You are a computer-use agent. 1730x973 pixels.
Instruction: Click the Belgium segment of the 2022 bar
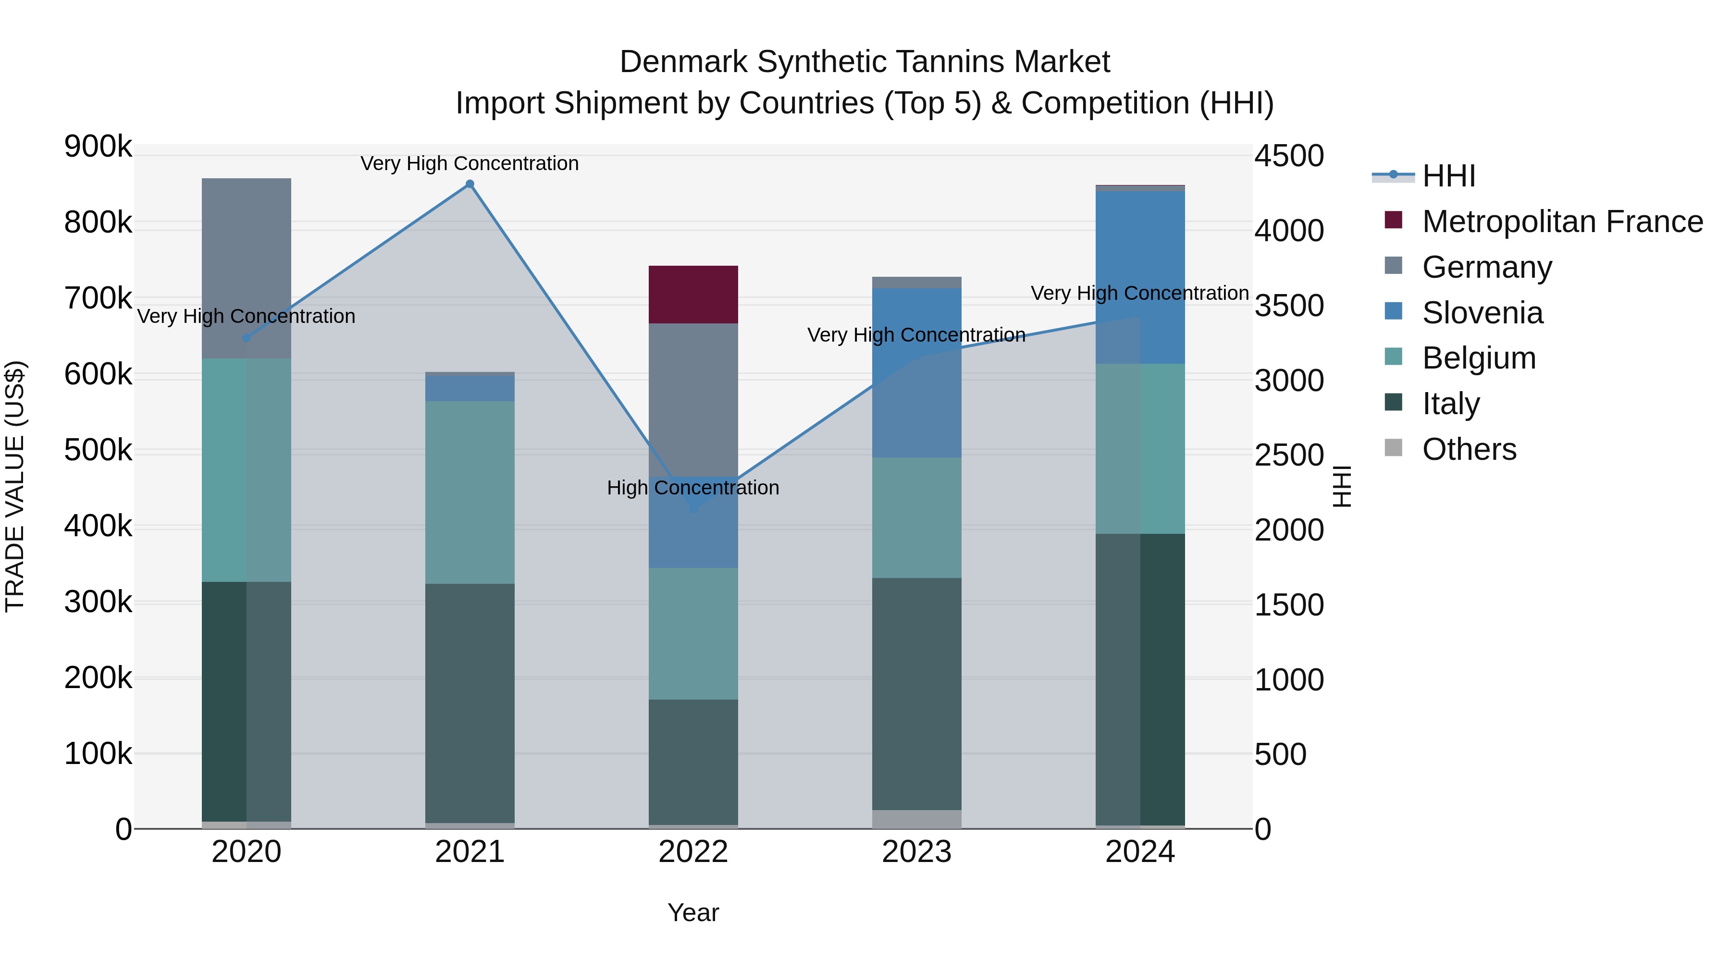[693, 634]
